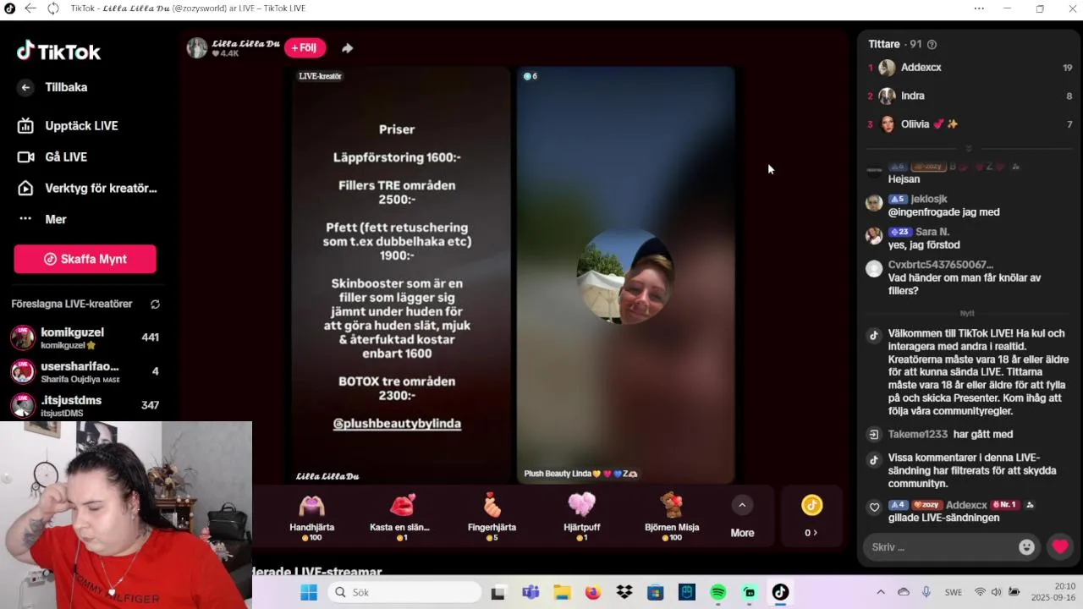Screen dimensions: 1083x609
Task: Click the chat input Skriv field
Action: pos(941,546)
